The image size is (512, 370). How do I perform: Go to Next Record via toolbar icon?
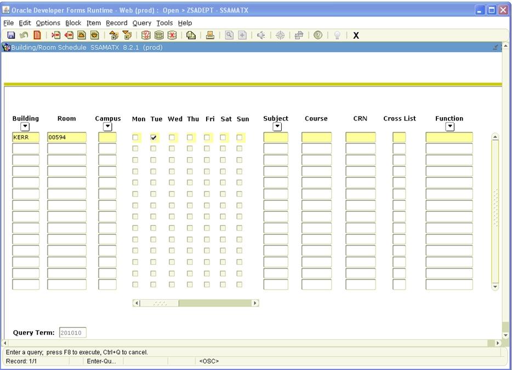pyautogui.click(x=95, y=35)
